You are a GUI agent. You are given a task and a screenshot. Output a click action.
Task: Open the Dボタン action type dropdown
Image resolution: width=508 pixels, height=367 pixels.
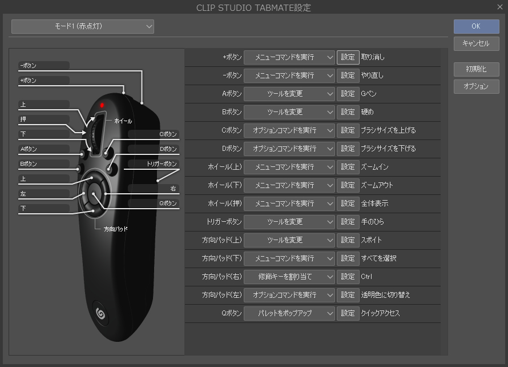(x=289, y=149)
